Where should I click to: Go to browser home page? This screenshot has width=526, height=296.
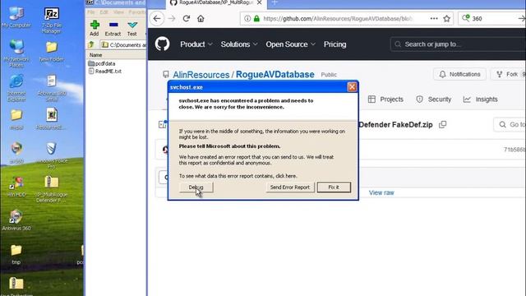201,18
